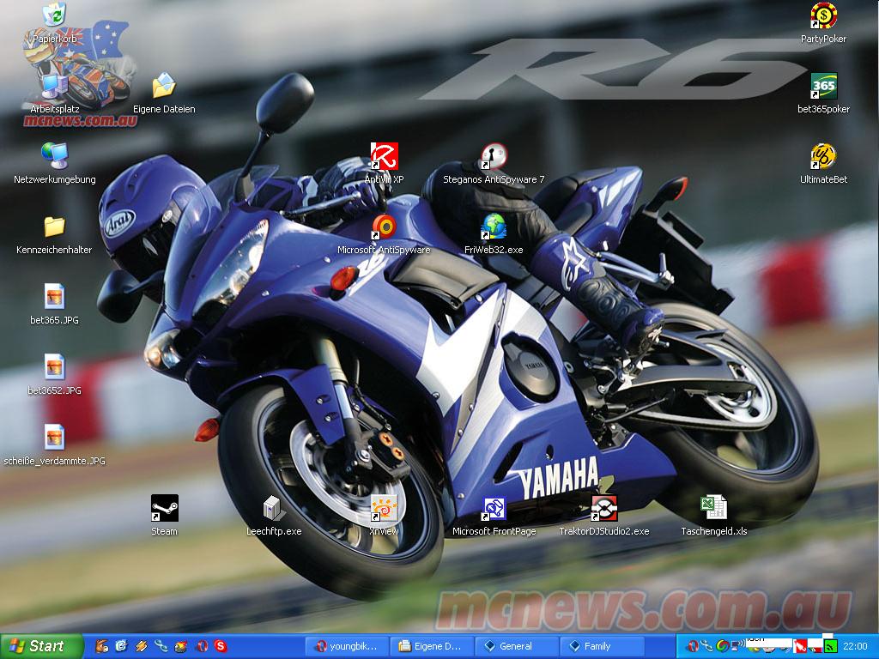Screen dimensions: 879x659
Task: Click the 22:00 taskbar clock
Action: point(855,647)
